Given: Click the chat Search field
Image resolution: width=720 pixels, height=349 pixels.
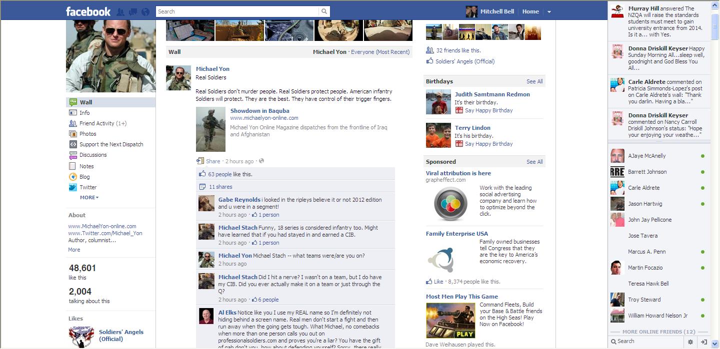Looking at the screenshot, I should 645,342.
